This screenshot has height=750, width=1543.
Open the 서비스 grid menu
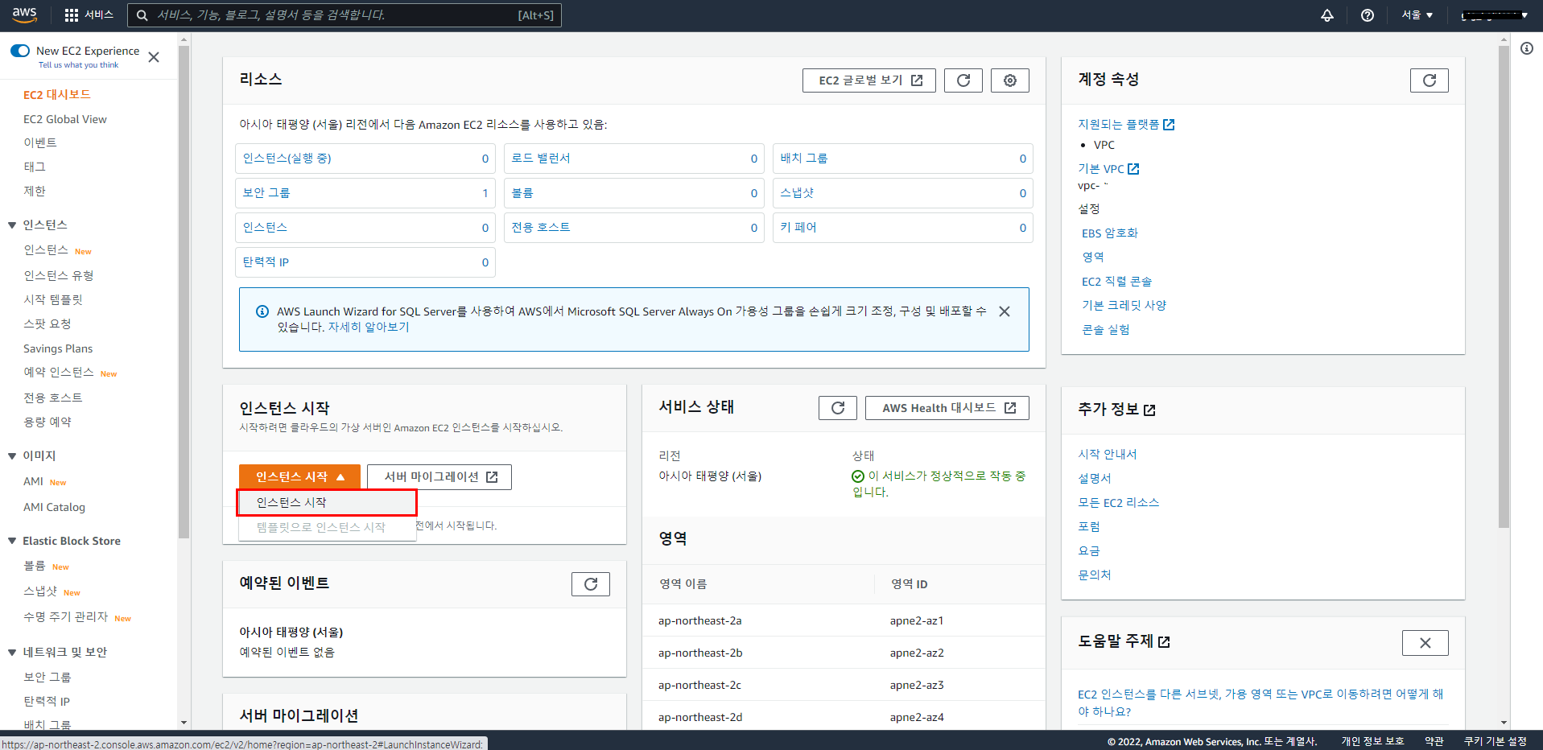coord(89,14)
